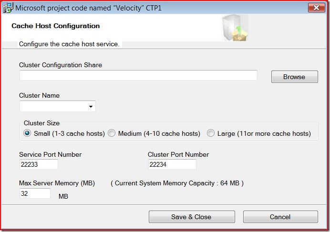
Task: Cancel the cache host configuration
Action: 280,217
